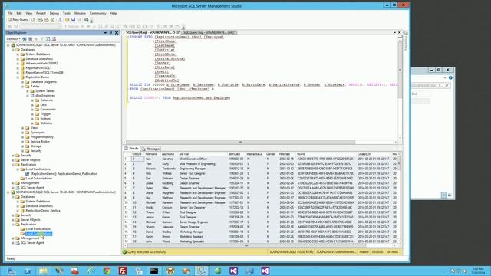Click the Refresh icon in Object Explorer toolbar
491x276 pixels.
click(x=48, y=39)
